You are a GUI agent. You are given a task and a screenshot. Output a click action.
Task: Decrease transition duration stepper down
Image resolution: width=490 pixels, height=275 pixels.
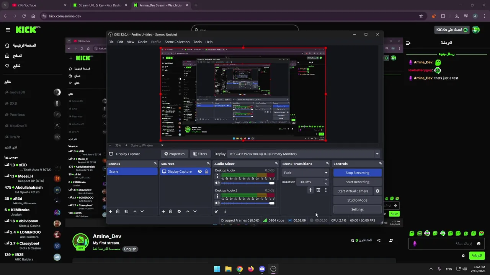326,184
